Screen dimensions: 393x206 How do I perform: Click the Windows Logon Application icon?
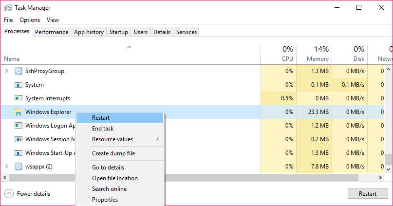[x=19, y=126]
